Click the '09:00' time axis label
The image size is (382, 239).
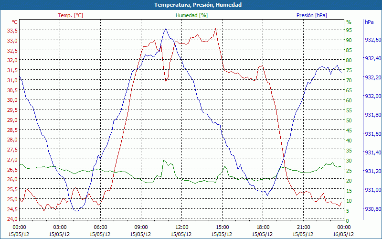click(x=141, y=228)
